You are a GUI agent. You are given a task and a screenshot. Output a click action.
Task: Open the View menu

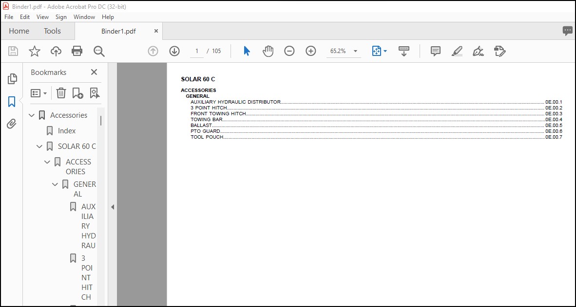tap(42, 17)
